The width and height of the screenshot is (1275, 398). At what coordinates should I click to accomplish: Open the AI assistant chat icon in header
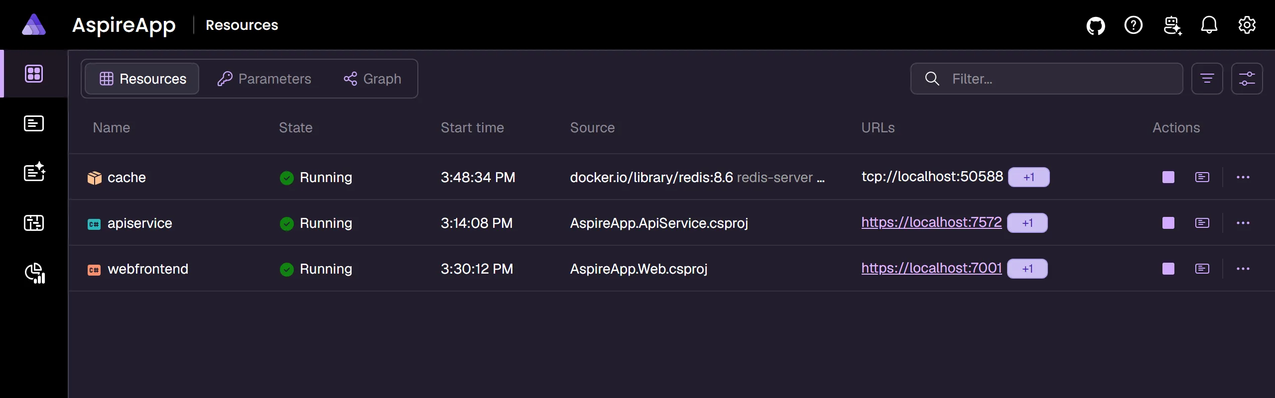(x=1172, y=25)
